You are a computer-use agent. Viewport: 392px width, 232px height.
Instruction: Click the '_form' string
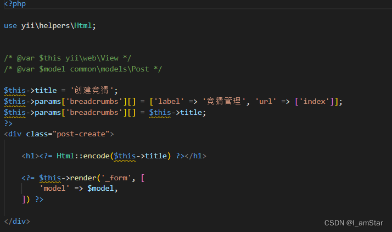tap(116, 178)
